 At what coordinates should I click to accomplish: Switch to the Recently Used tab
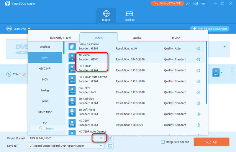pyautogui.click(x=60, y=38)
